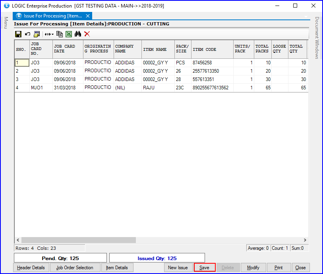Click the LOOSE QTY column header
This screenshot has height=274, width=323.
coord(280,49)
